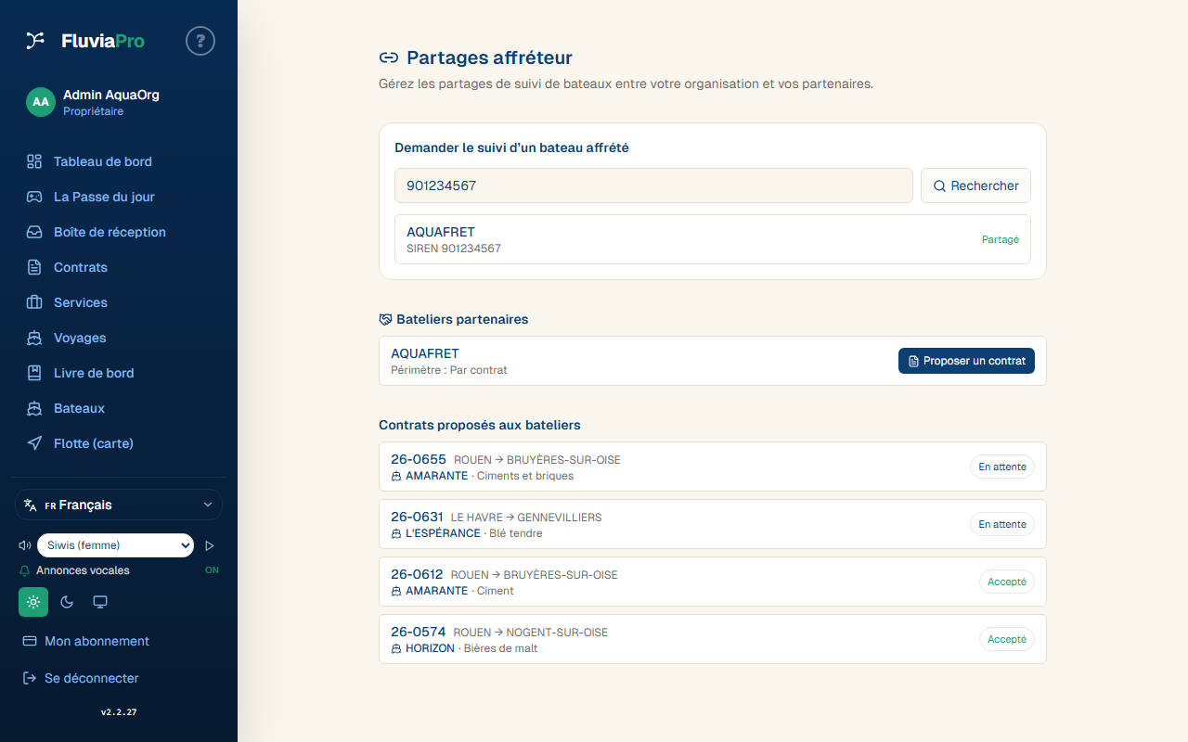
Task: Open contract 26-0574
Action: (712, 639)
